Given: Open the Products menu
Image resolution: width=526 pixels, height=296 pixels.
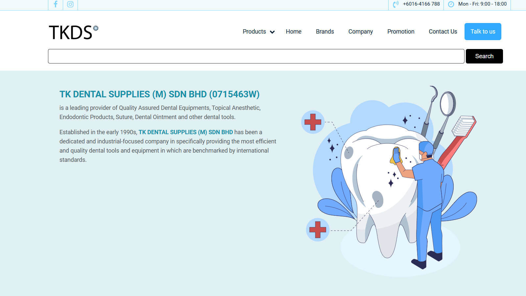Looking at the screenshot, I should pyautogui.click(x=254, y=32).
